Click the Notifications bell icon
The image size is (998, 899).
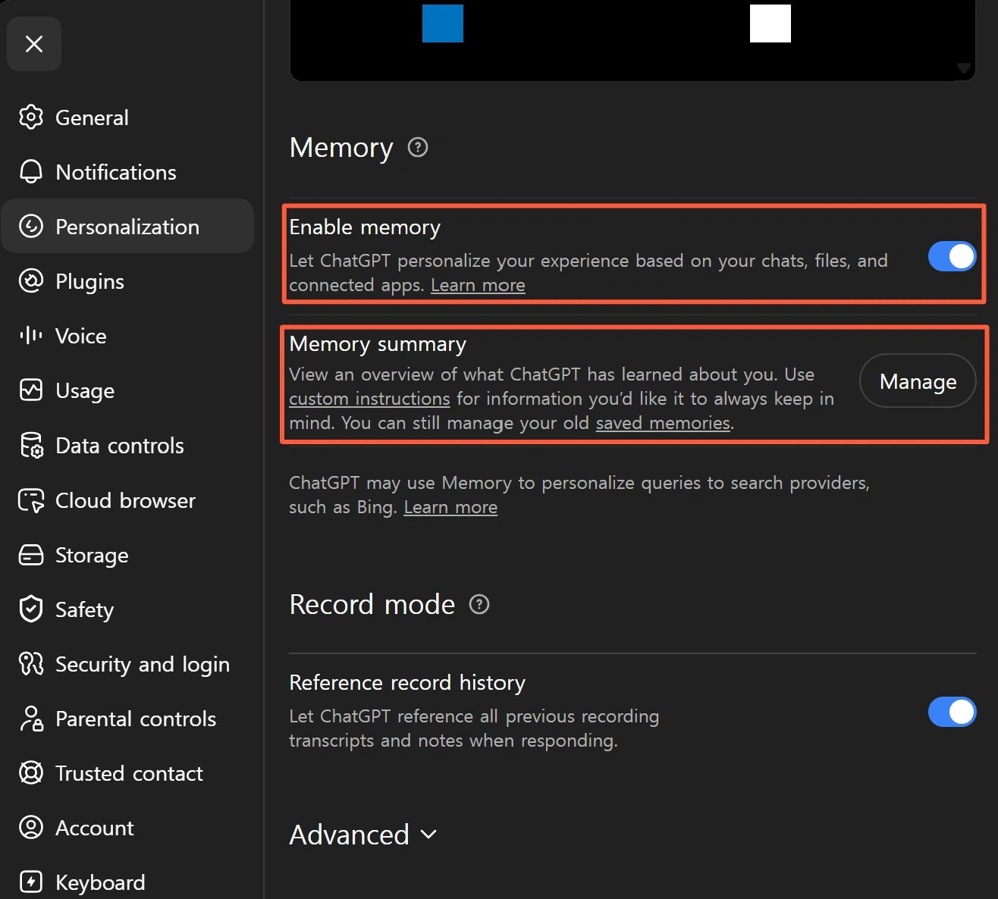coord(31,172)
